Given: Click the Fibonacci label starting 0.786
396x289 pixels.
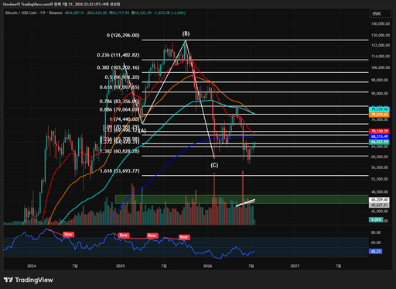Looking at the screenshot, I should (x=119, y=101).
